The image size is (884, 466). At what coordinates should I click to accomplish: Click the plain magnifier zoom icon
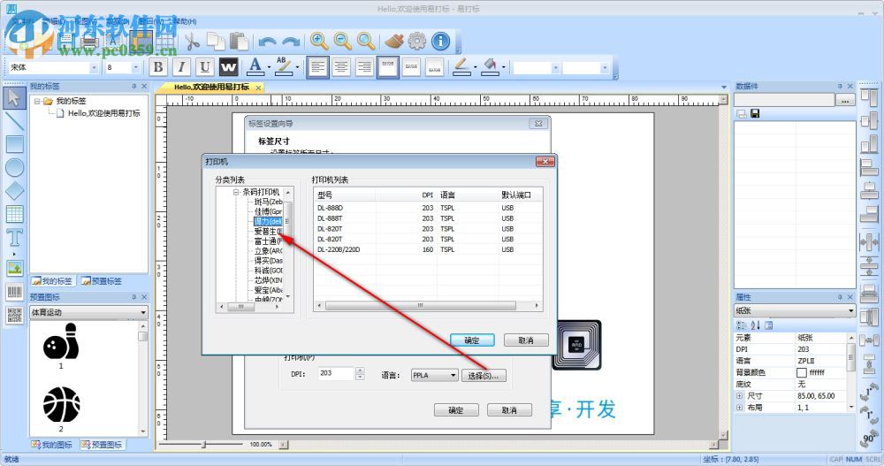tap(366, 42)
